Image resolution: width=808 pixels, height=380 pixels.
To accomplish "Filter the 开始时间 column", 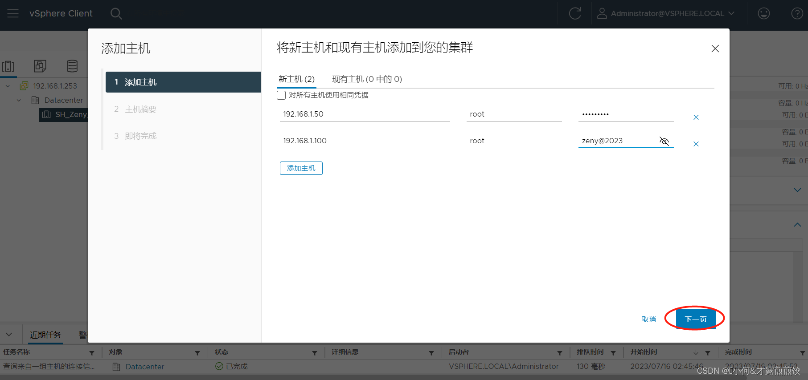I will pos(707,353).
